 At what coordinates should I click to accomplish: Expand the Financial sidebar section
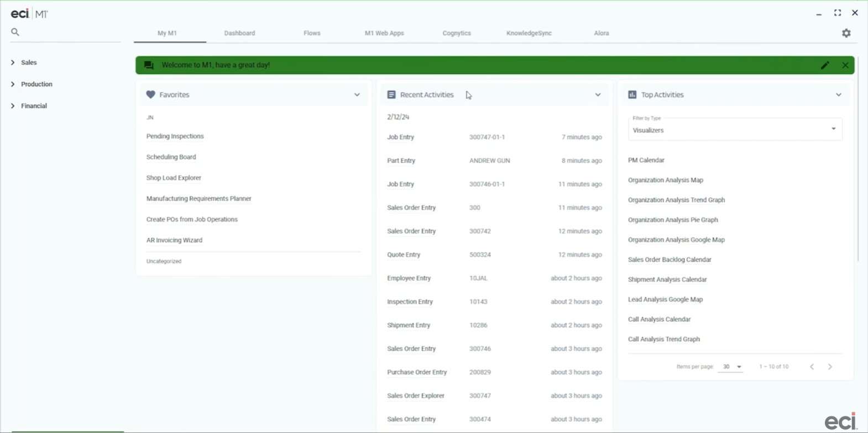click(x=34, y=105)
